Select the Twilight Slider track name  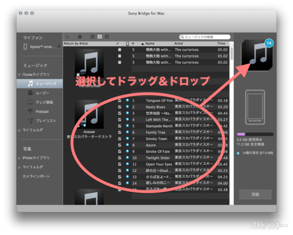tap(158, 158)
